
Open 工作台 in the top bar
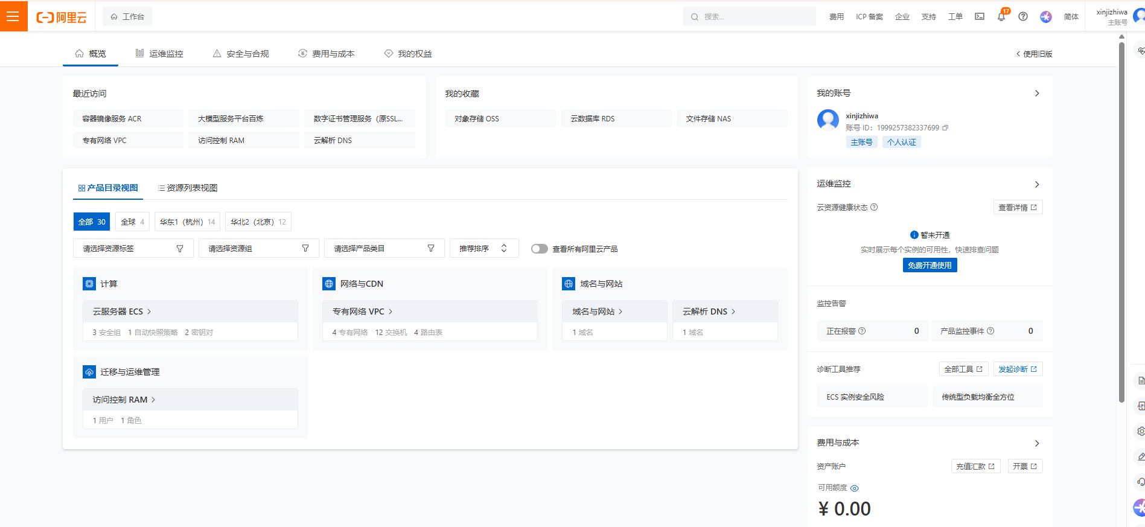(127, 17)
